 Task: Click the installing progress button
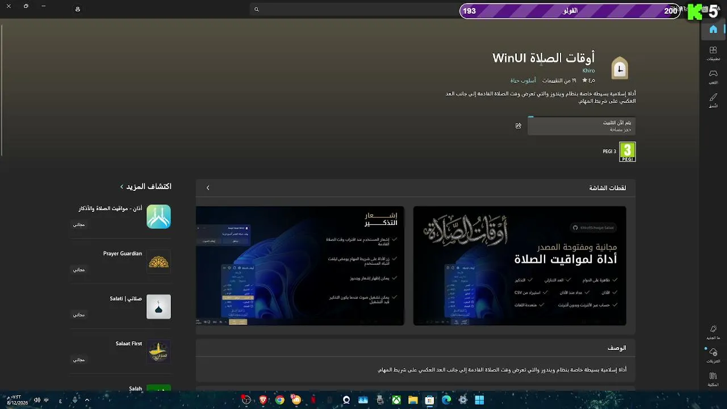pos(582,126)
